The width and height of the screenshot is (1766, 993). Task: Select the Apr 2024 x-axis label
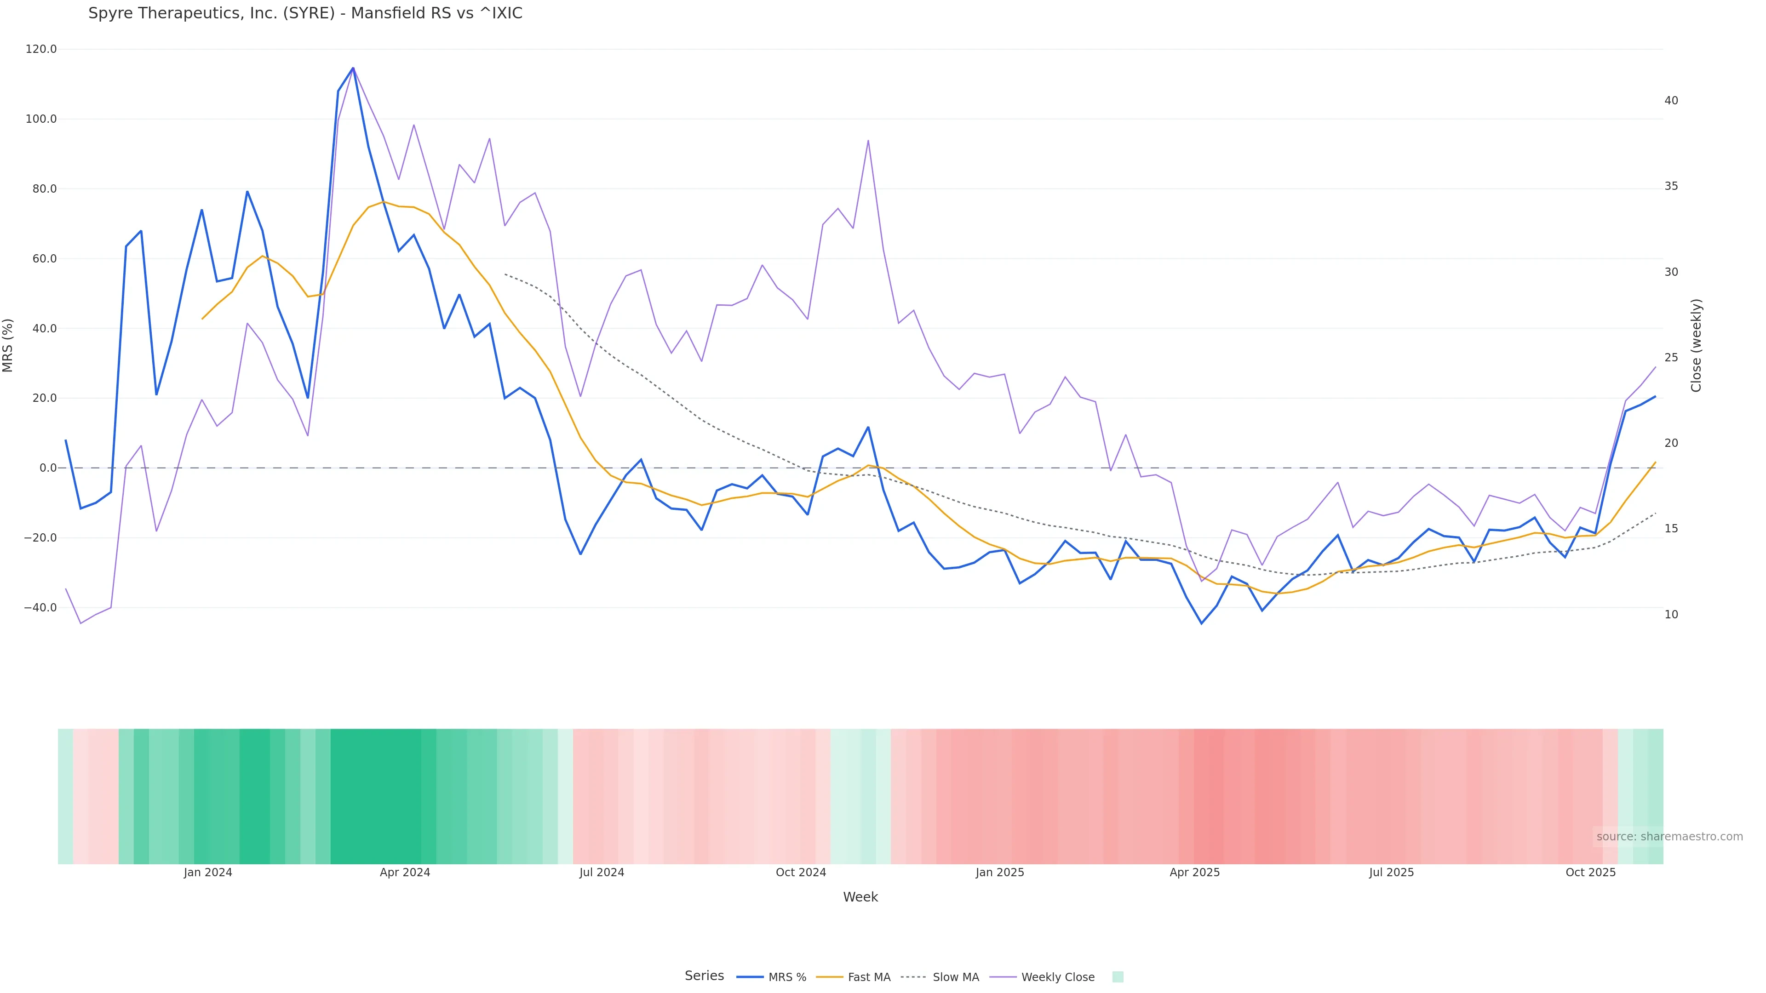[405, 873]
